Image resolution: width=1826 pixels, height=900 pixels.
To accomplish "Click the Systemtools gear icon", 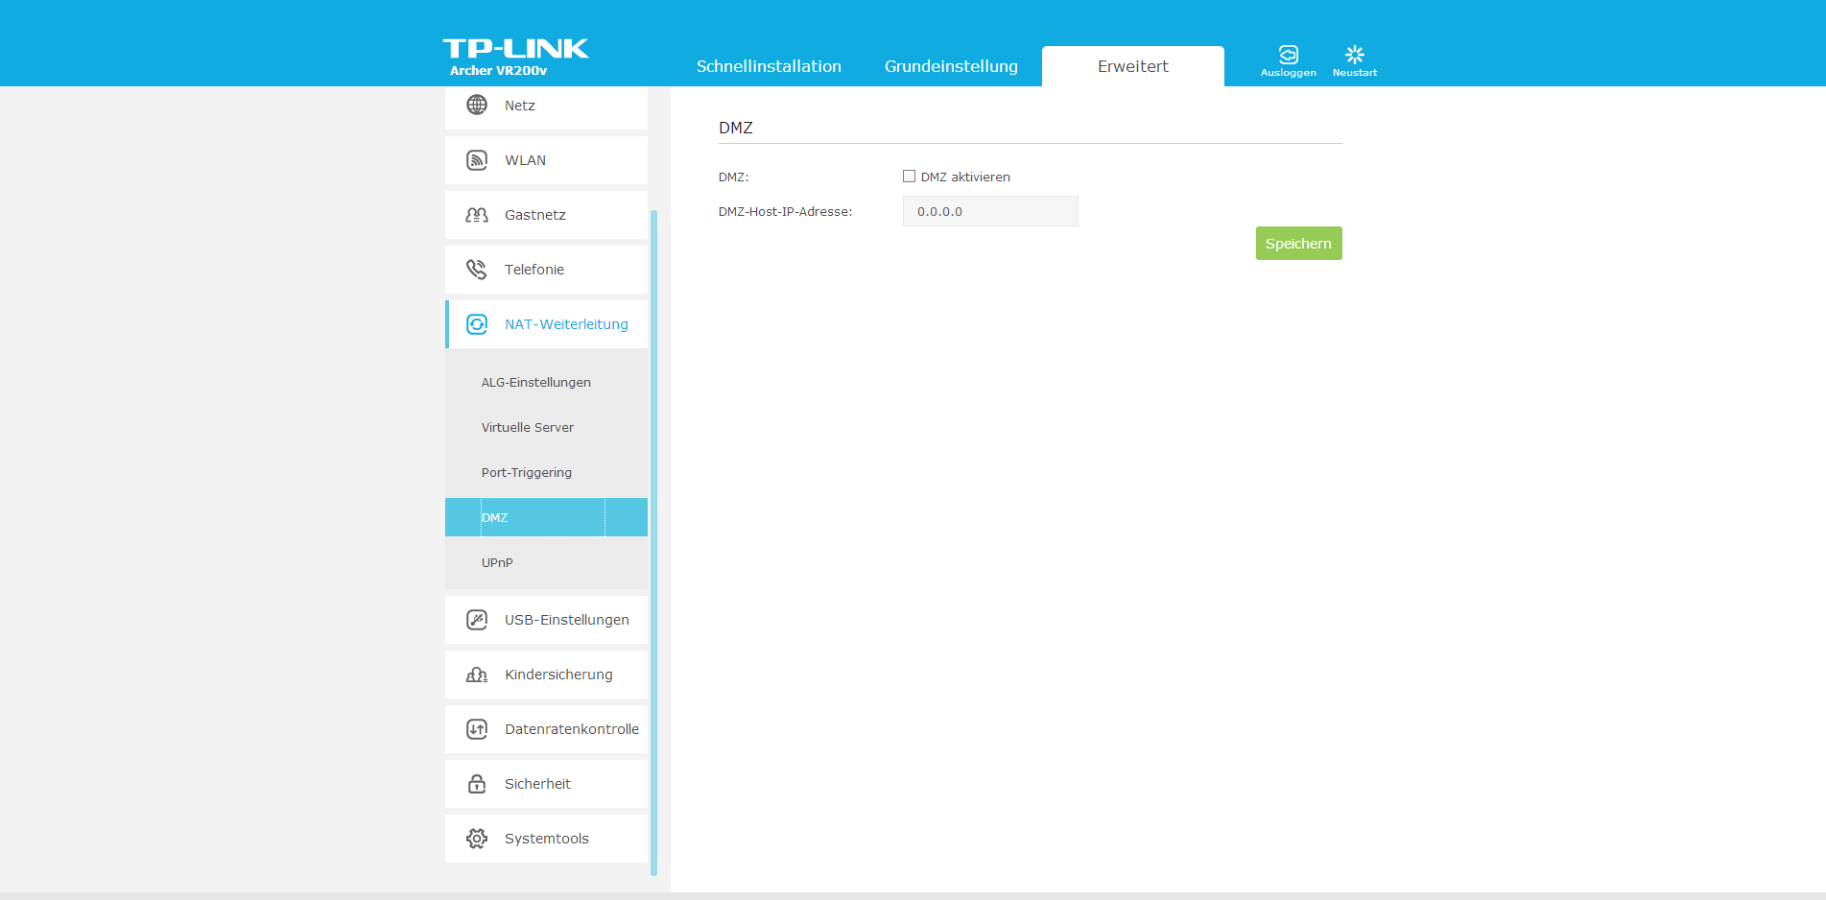I will point(476,839).
